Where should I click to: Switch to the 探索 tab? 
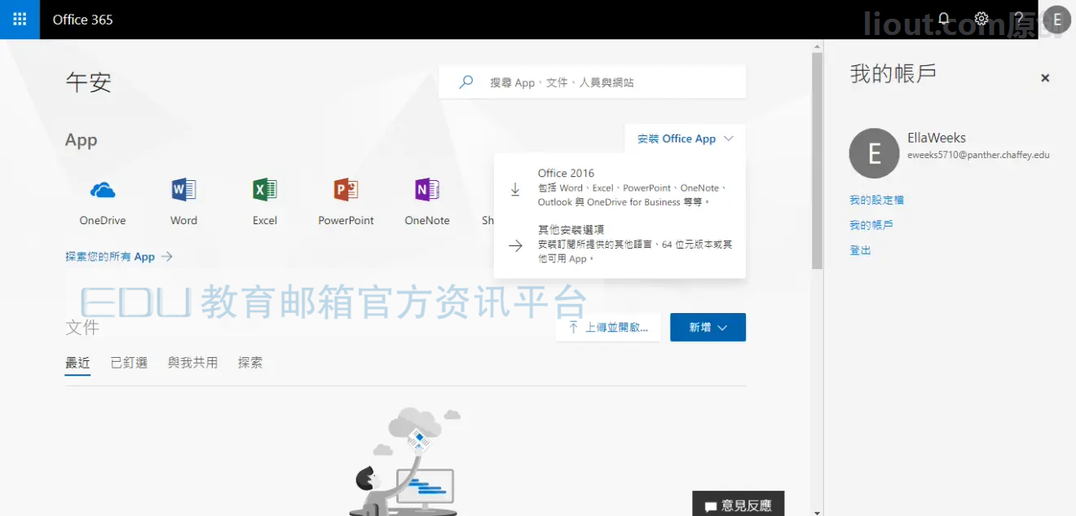(250, 363)
